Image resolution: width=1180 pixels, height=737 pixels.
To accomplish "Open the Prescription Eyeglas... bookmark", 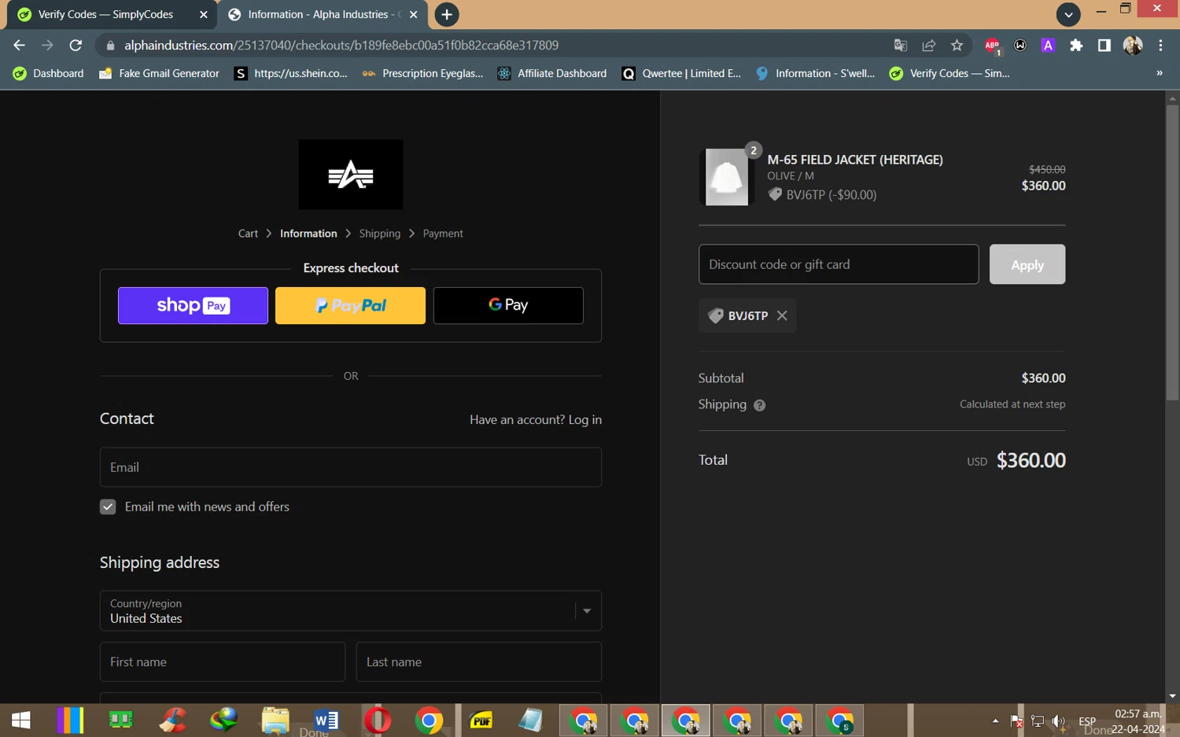I will (x=422, y=73).
